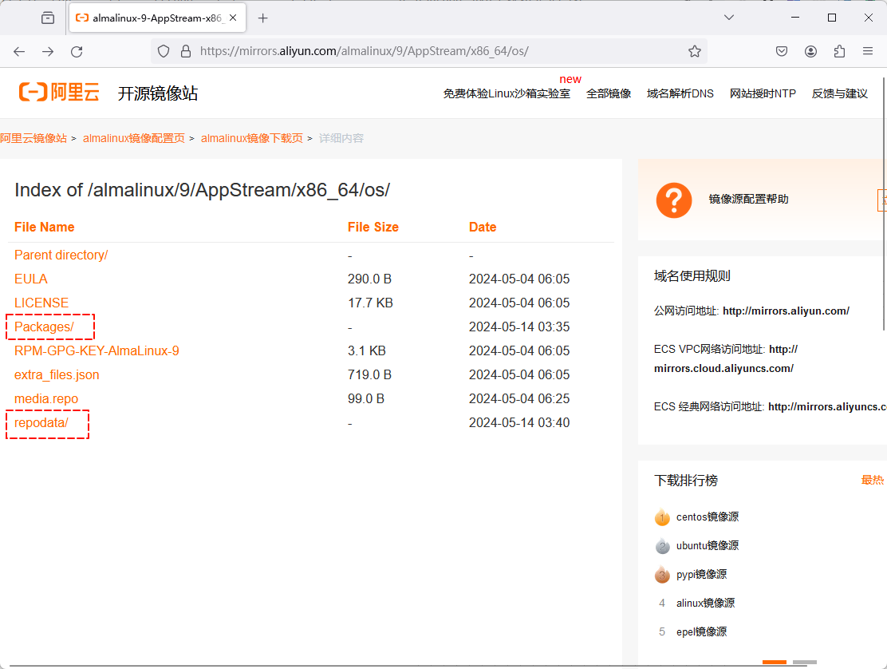The image size is (887, 669).
Task: Open the Packages/ directory link
Action: pos(44,327)
